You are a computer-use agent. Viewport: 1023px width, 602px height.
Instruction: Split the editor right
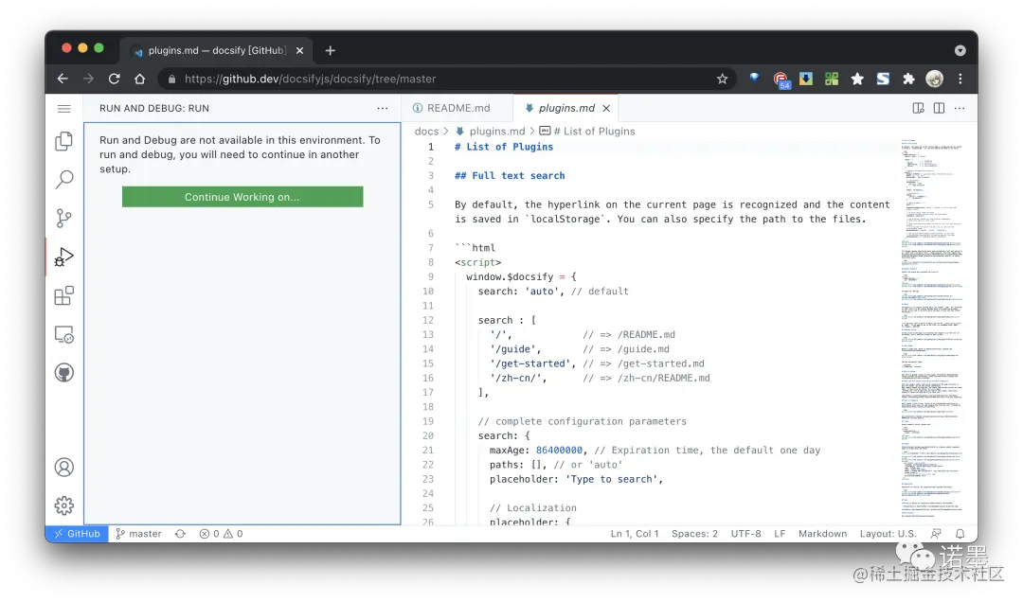(x=939, y=108)
